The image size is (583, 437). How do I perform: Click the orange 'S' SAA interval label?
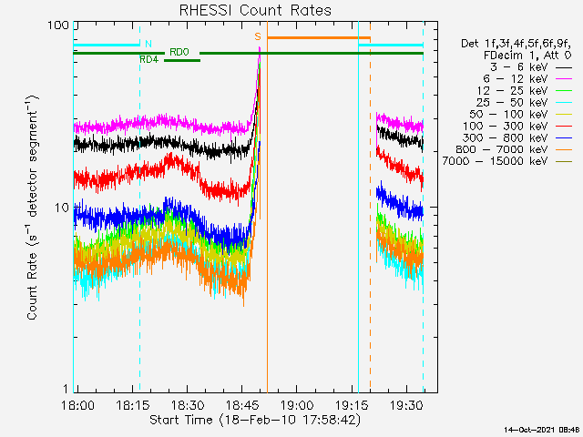(x=258, y=36)
